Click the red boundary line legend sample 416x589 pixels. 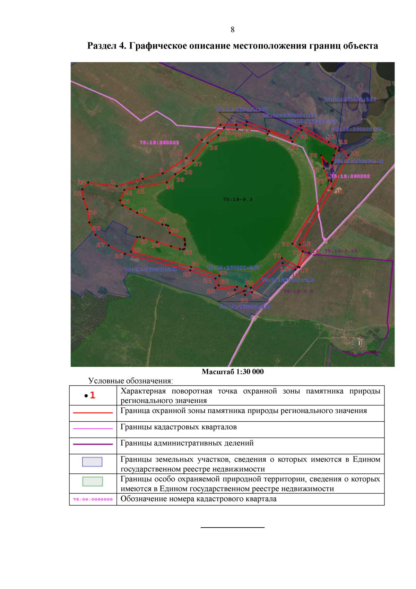93,413
